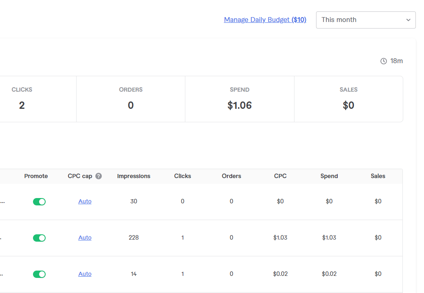Open Manage Daily Budget ($10) link
Image resolution: width=424 pixels, height=293 pixels.
265,20
